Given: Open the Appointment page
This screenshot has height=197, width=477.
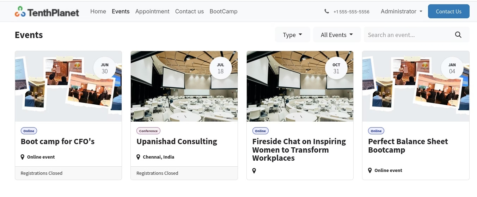Looking at the screenshot, I should click(152, 11).
